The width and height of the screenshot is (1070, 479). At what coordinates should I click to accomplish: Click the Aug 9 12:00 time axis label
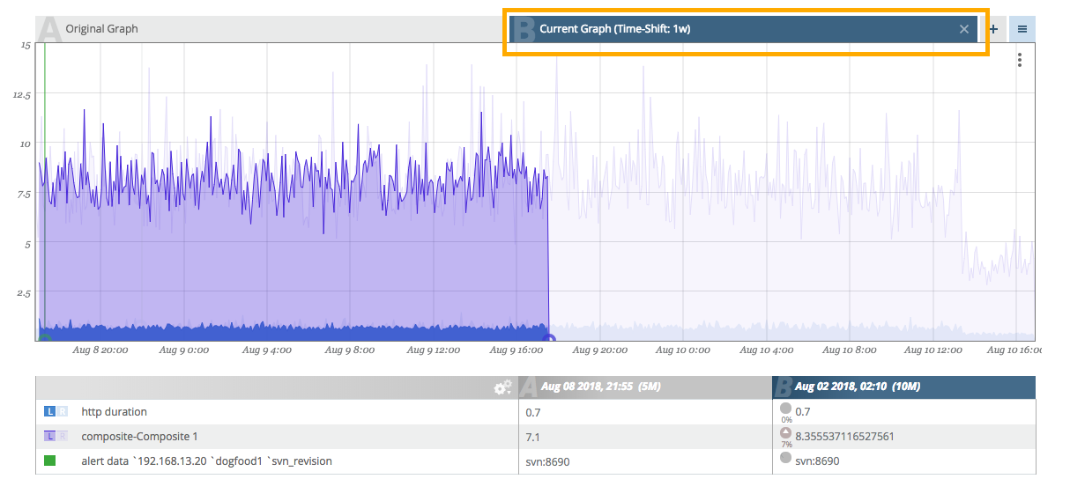click(x=433, y=350)
